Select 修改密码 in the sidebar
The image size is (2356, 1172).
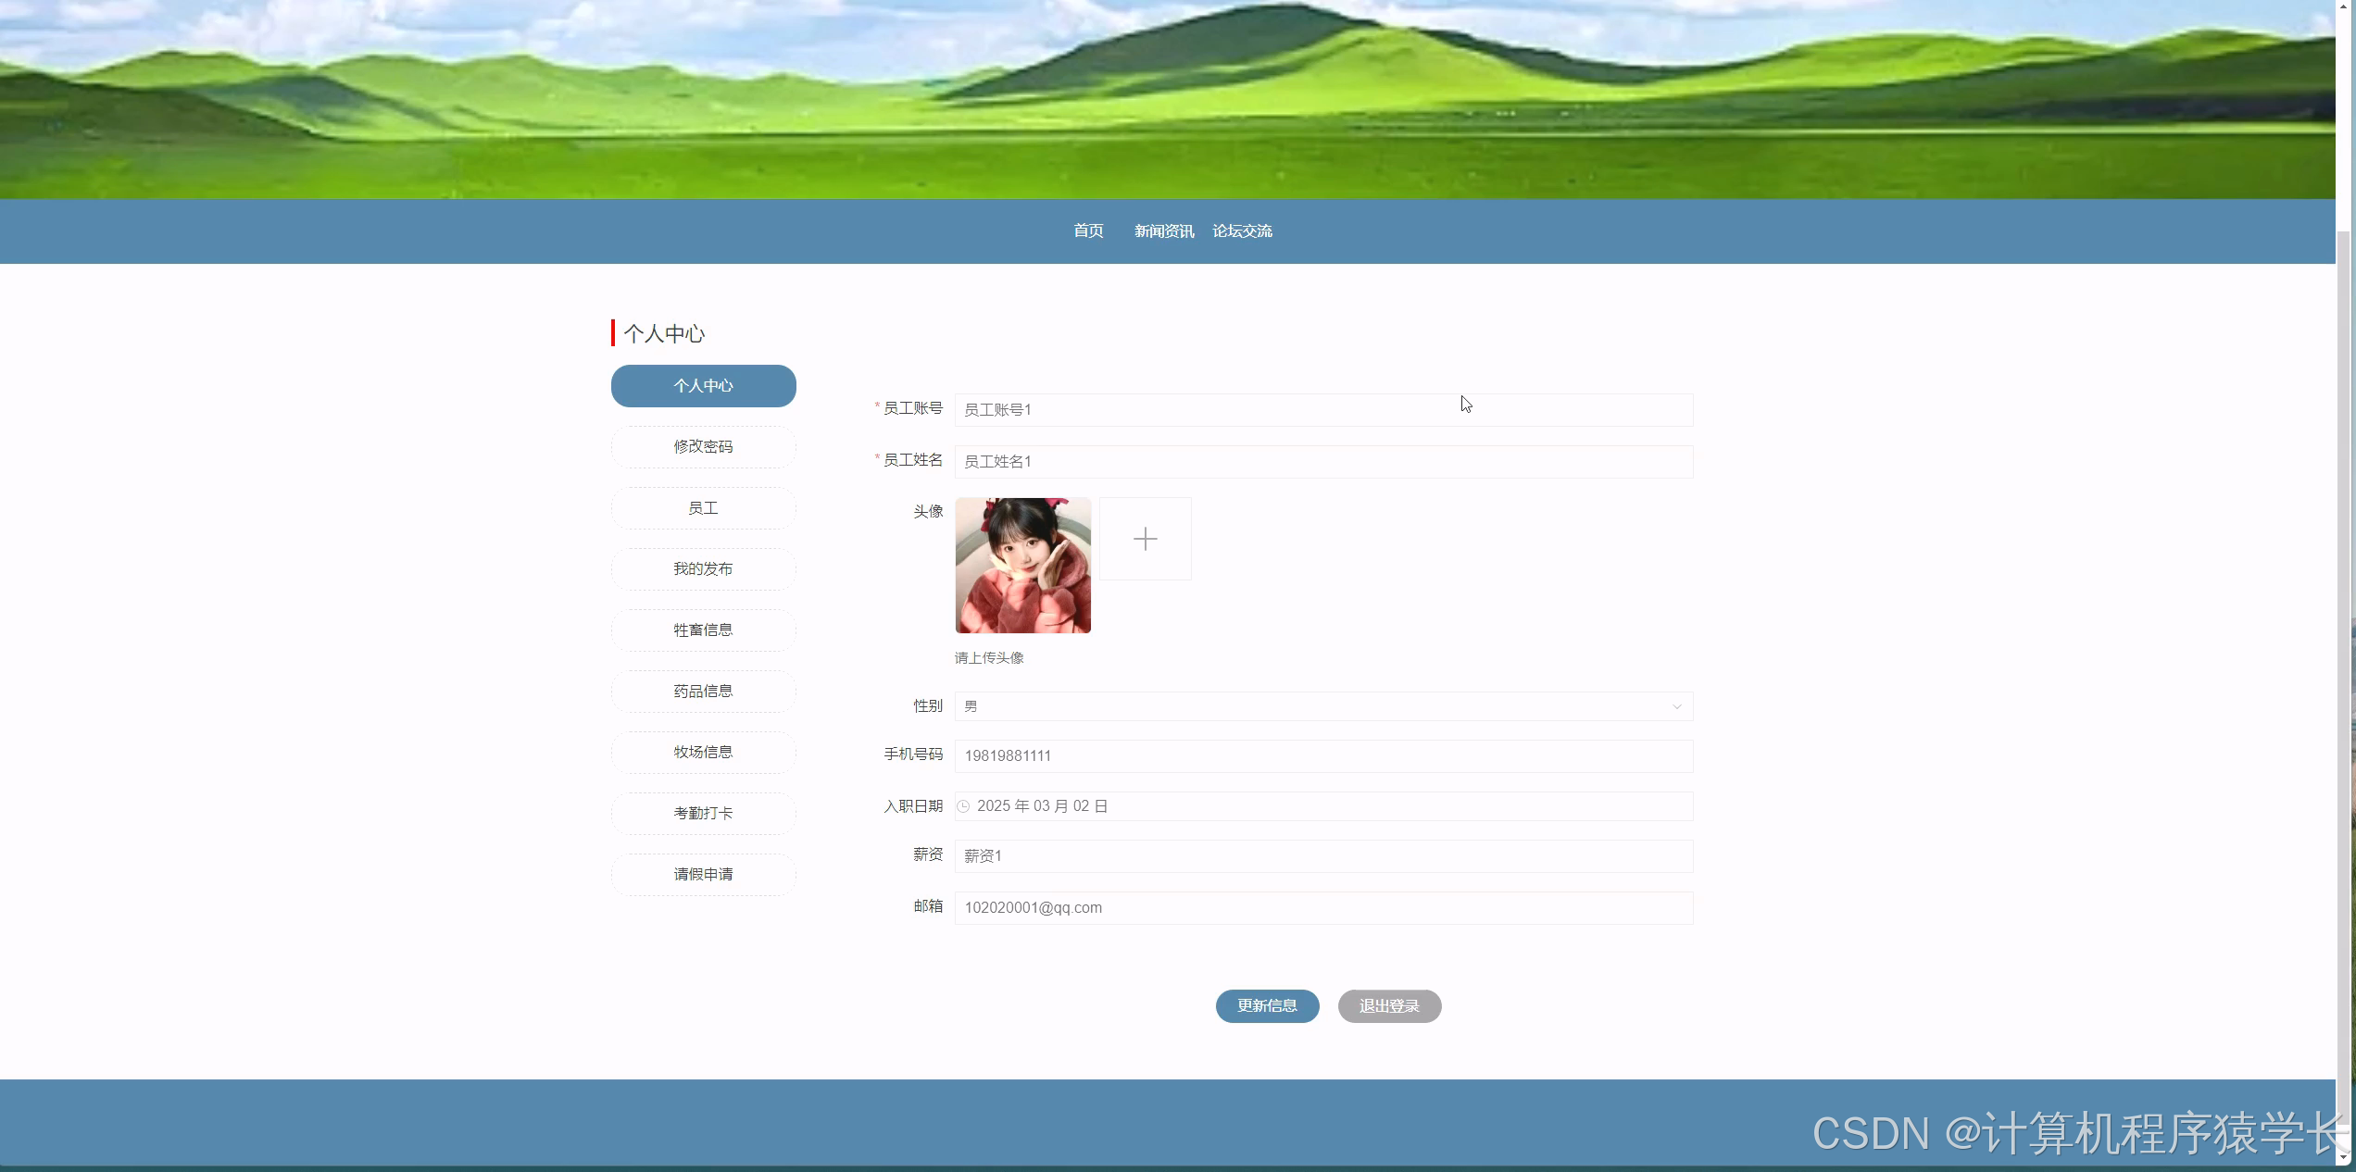click(702, 446)
